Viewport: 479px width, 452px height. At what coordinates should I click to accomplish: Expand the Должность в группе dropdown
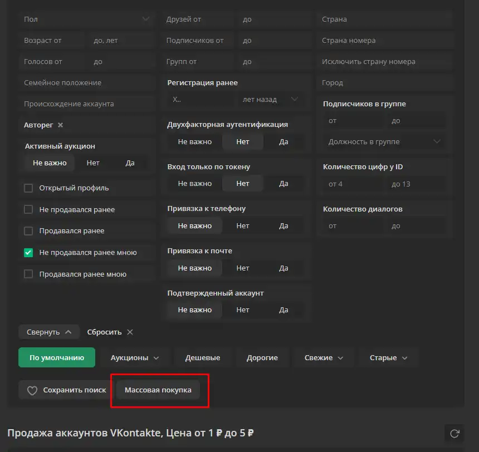[x=384, y=142]
